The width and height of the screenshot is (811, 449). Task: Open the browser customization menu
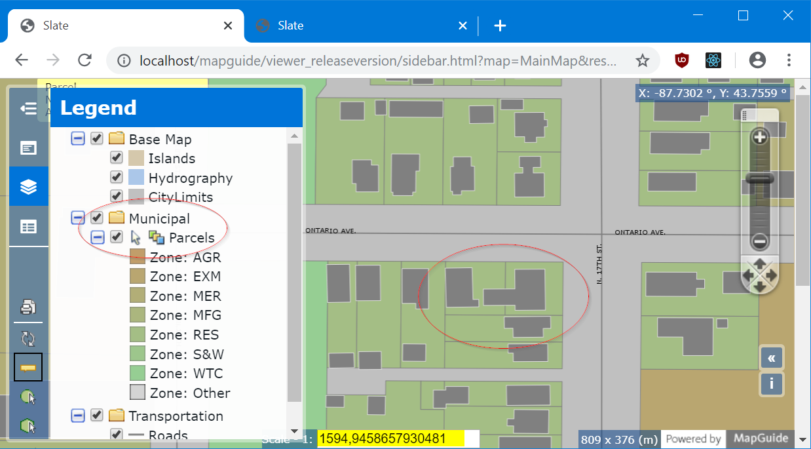pyautogui.click(x=789, y=60)
